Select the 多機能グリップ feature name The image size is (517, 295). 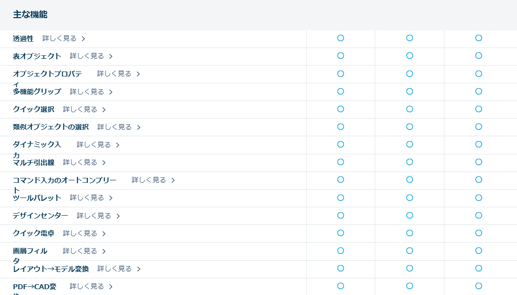click(x=37, y=92)
